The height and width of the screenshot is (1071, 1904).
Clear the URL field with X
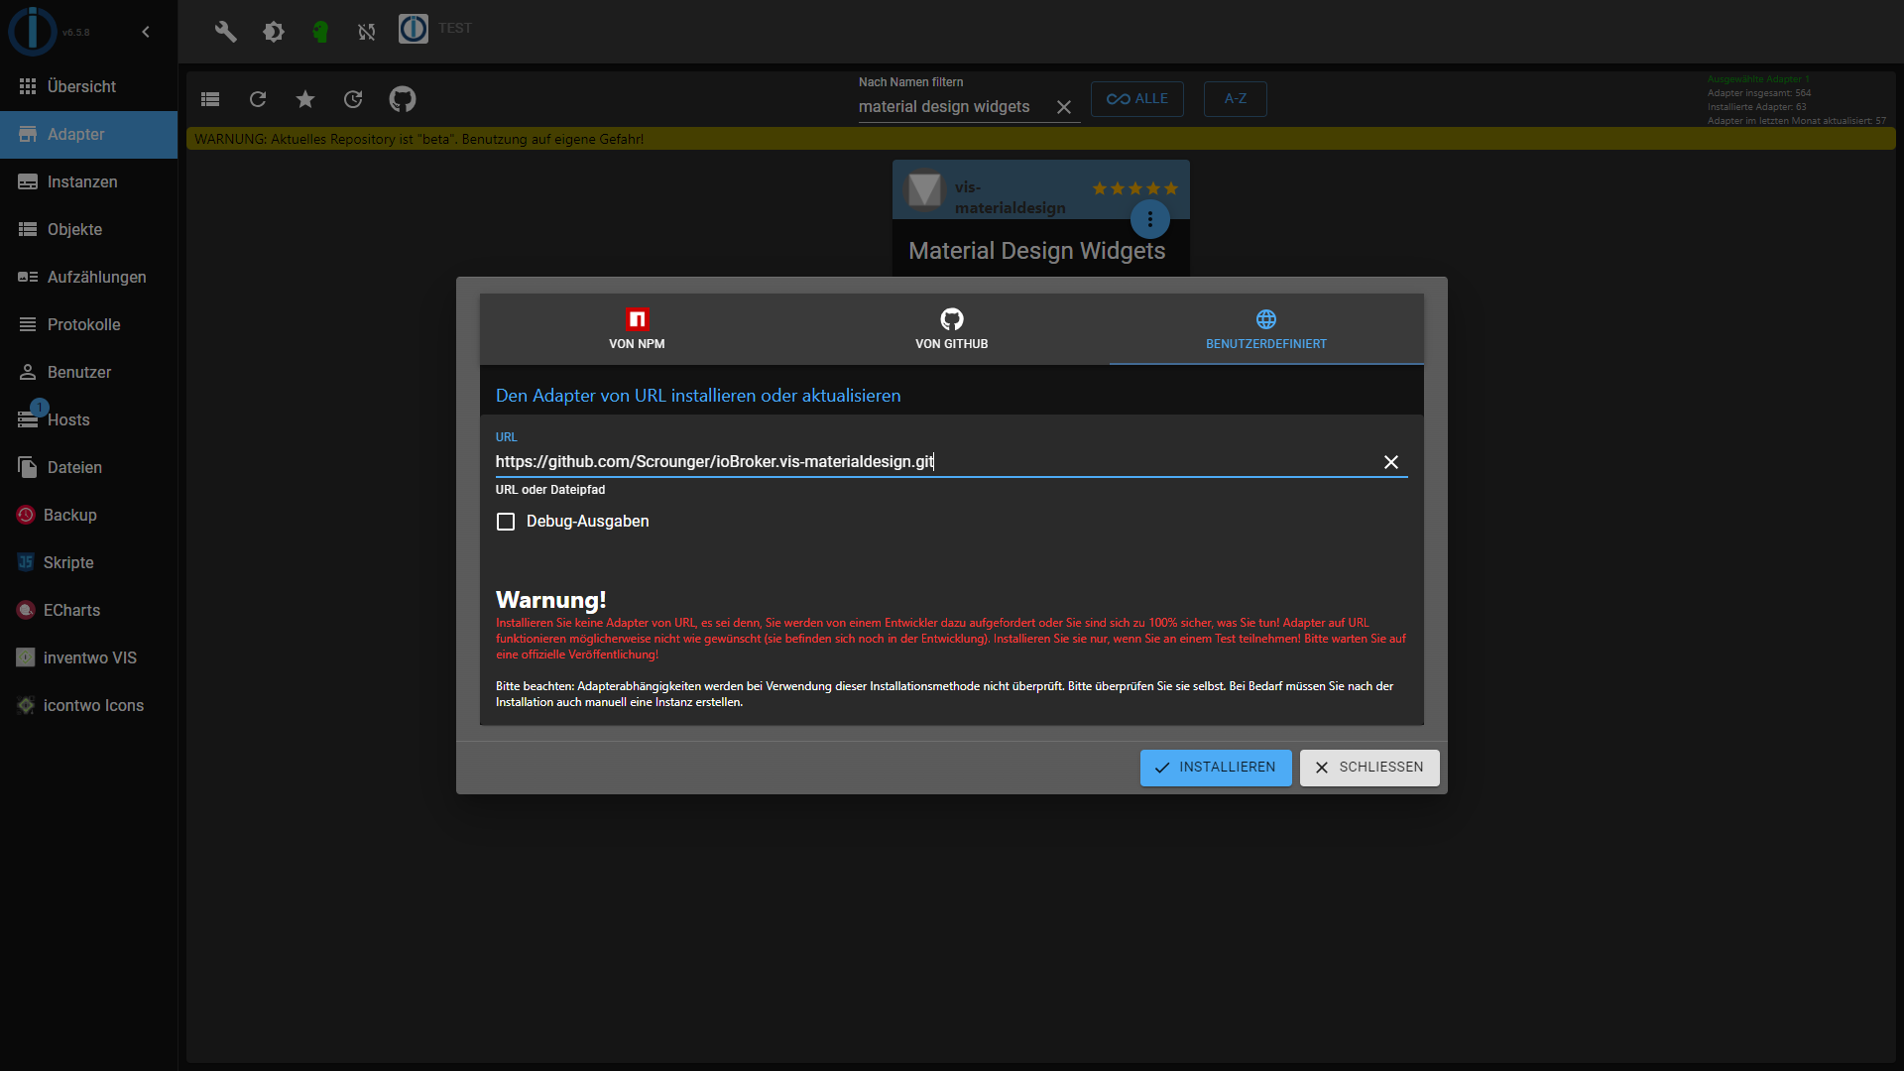coord(1391,462)
